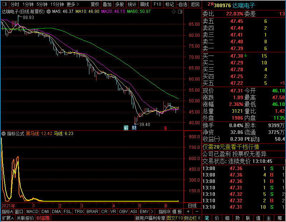This screenshot has width=286, height=222.
Task: Open 新用户福利专享 promotion link
Action: [x=150, y=218]
